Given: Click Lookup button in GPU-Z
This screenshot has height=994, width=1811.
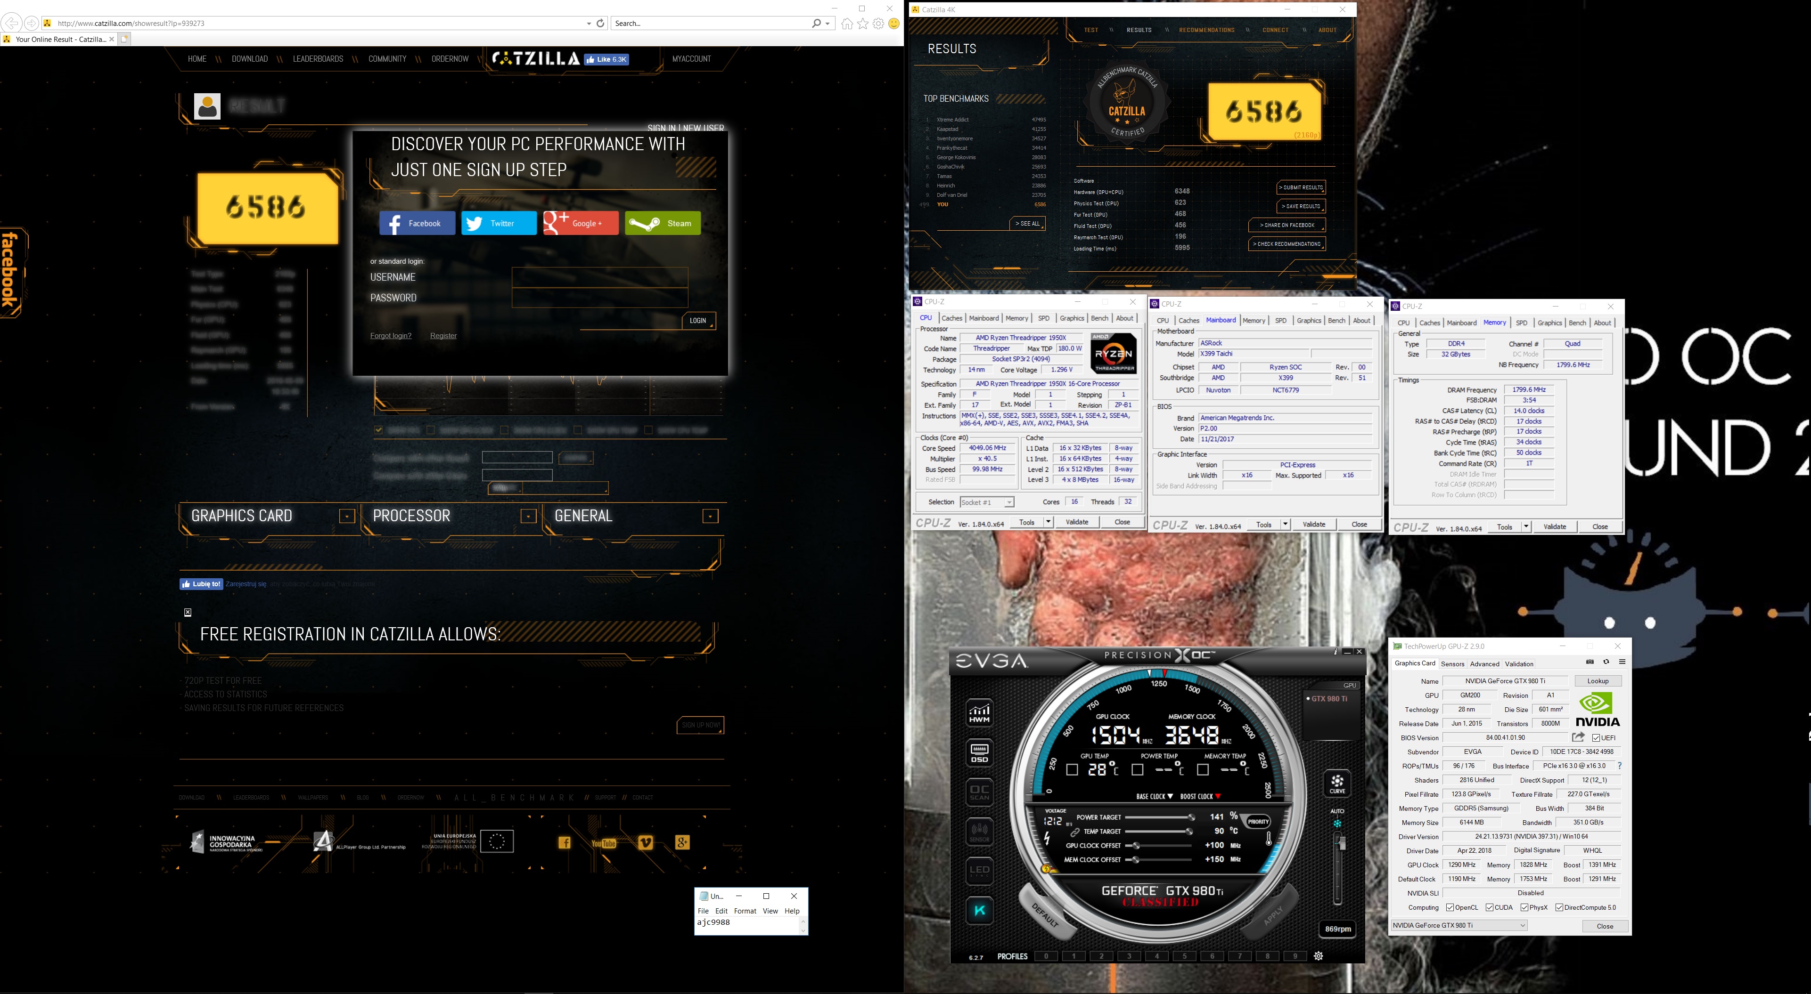Looking at the screenshot, I should tap(1597, 681).
